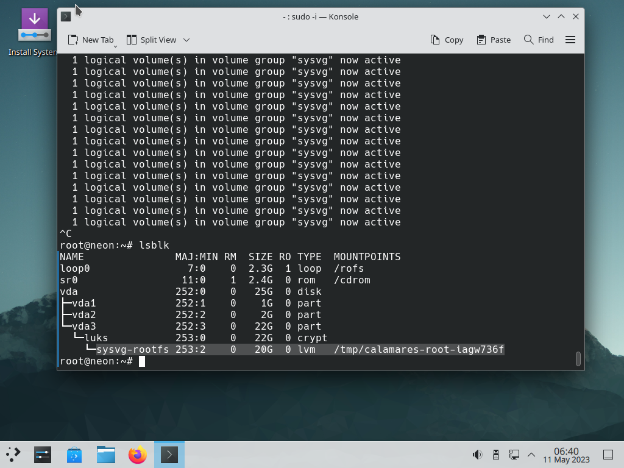Click the Konsole title bar text
Screen dimensions: 624x468
pos(321,16)
